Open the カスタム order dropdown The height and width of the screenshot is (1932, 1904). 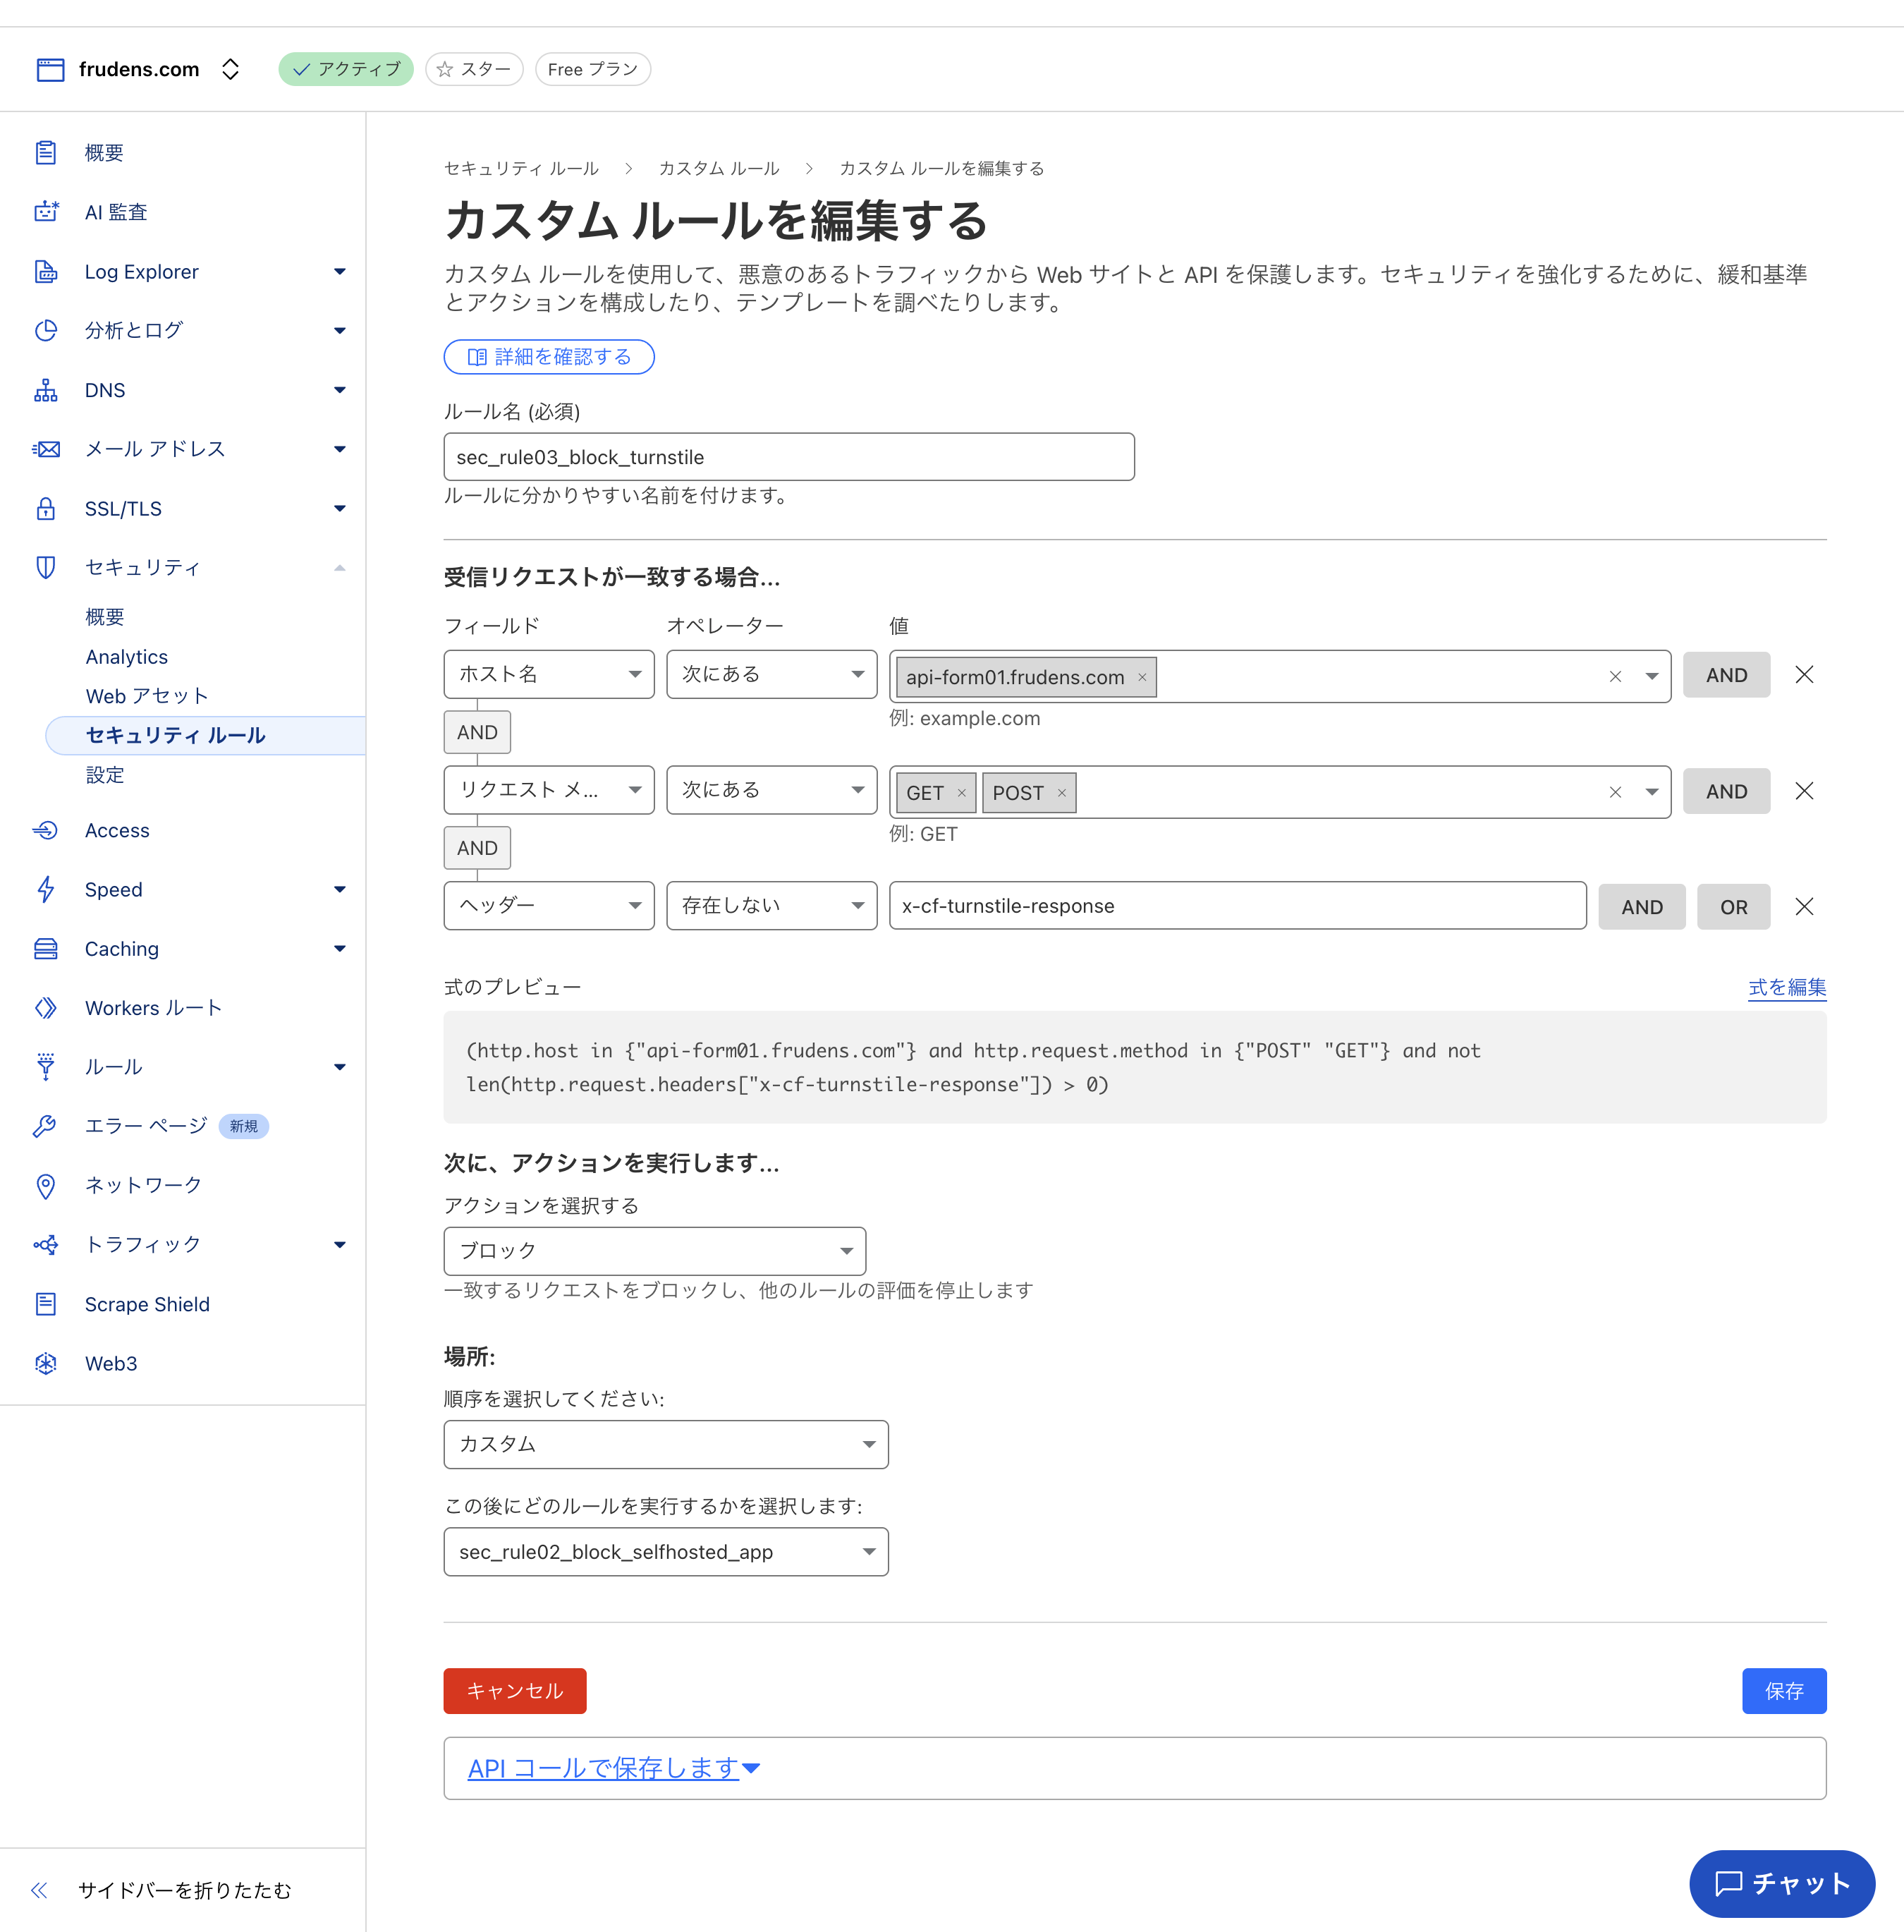point(666,1444)
